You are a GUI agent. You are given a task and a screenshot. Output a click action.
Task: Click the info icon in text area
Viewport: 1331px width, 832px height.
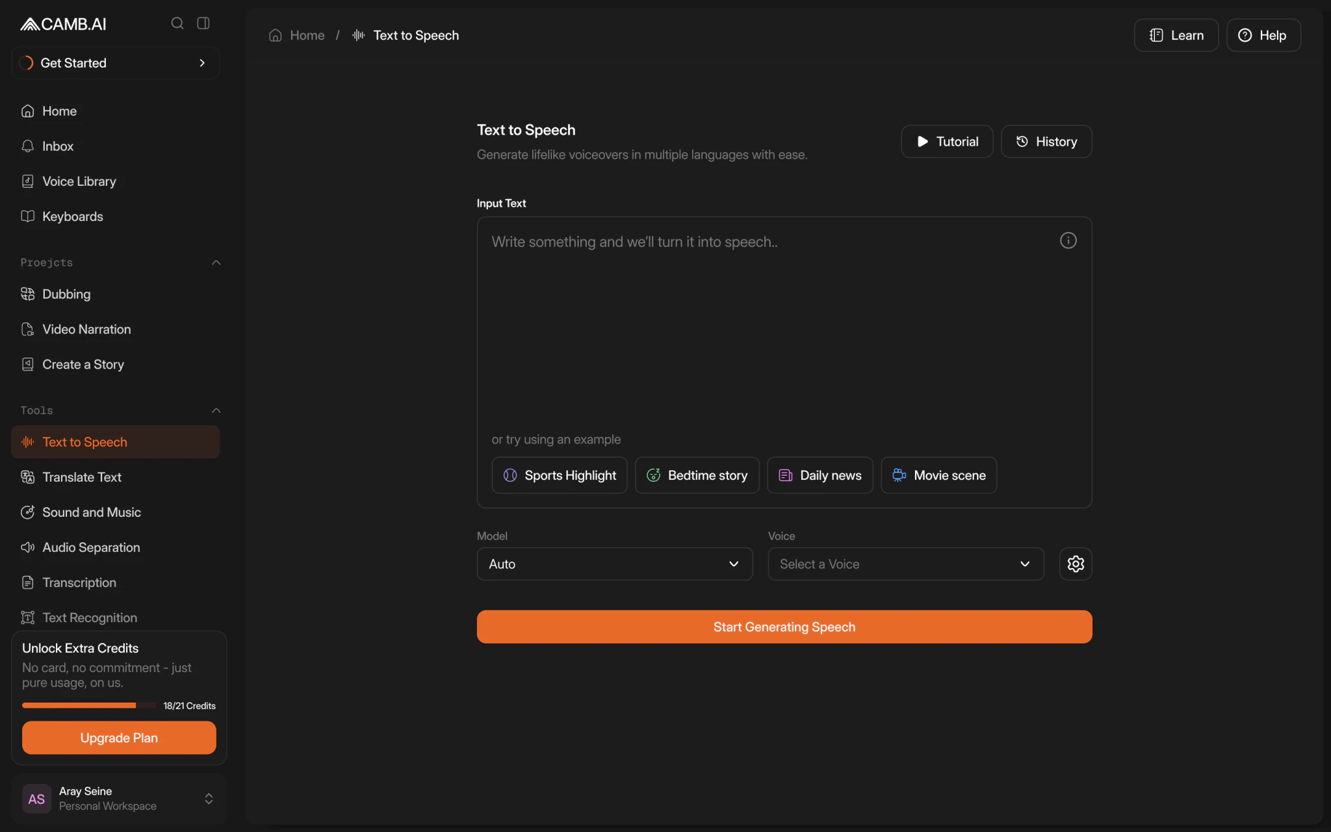tap(1068, 240)
